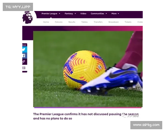Open the Transfers tab
This screenshot has width=165, height=132.
coord(98,22)
